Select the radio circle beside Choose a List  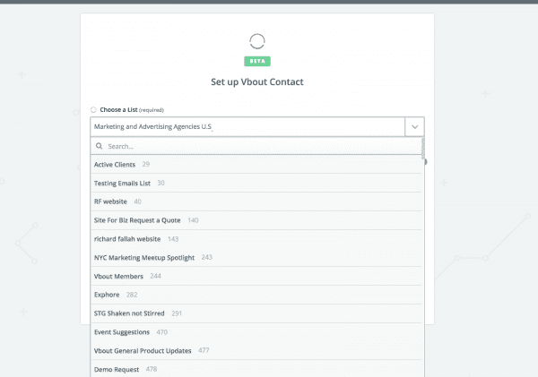click(x=93, y=110)
